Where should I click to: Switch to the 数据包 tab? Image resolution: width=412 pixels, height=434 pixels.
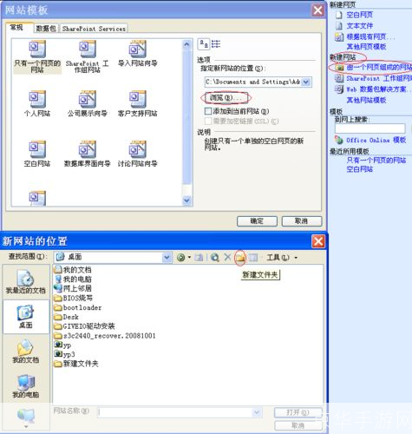point(46,29)
